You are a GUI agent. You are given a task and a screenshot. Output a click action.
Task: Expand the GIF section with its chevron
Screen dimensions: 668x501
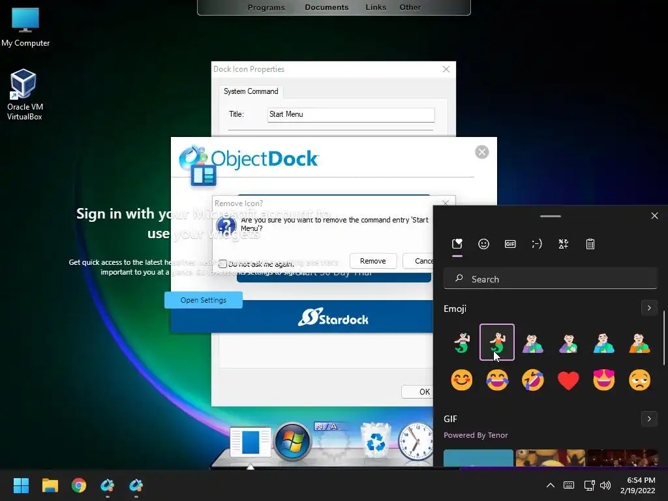tap(649, 419)
